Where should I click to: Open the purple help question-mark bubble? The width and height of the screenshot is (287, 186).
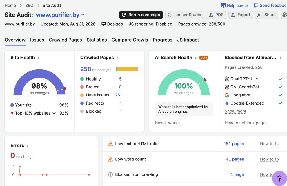click(279, 178)
